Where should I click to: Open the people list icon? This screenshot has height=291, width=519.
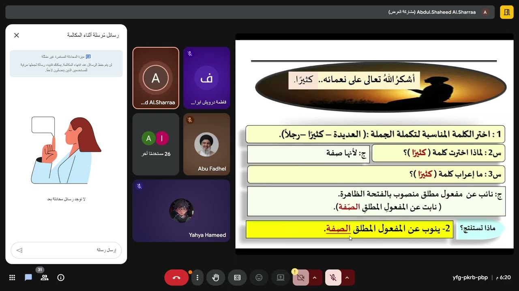[x=45, y=278]
